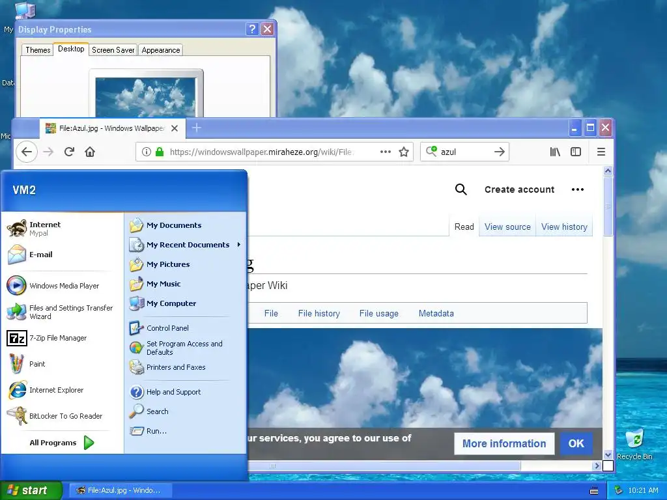The image size is (667, 500).
Task: Launch BitLocker To Go Reader
Action: point(55,416)
